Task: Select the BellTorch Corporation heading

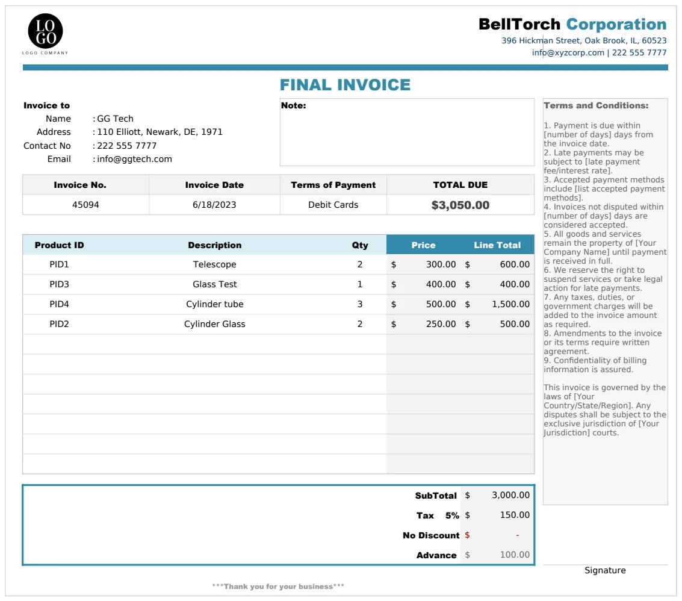Action: point(572,24)
